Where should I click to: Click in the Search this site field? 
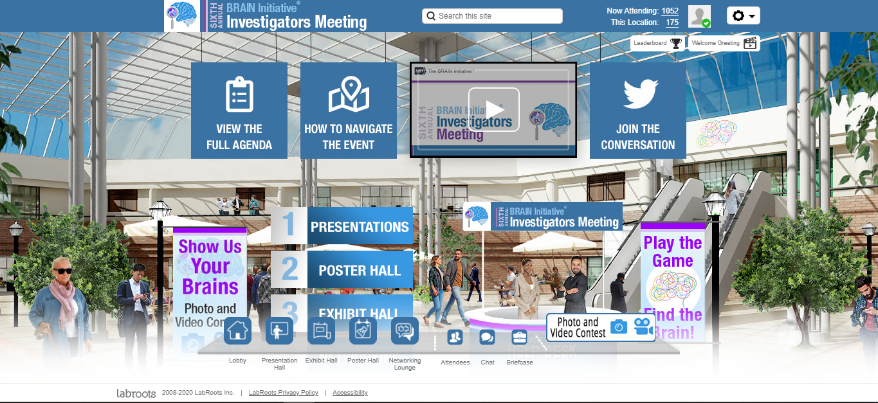click(492, 16)
